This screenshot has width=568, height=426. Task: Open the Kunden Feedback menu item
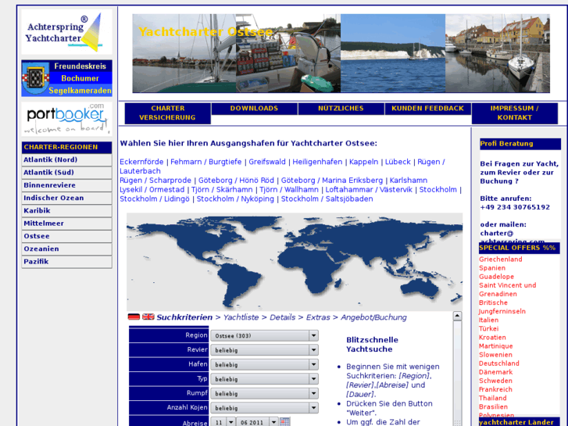pos(428,109)
